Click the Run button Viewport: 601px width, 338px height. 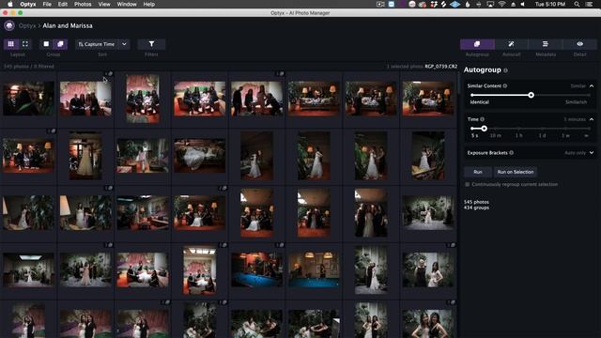tap(478, 172)
